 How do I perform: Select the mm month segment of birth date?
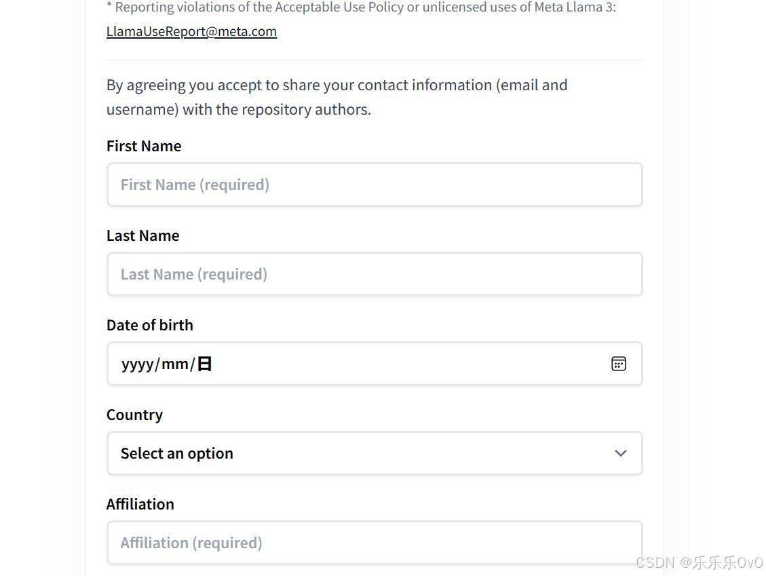175,364
